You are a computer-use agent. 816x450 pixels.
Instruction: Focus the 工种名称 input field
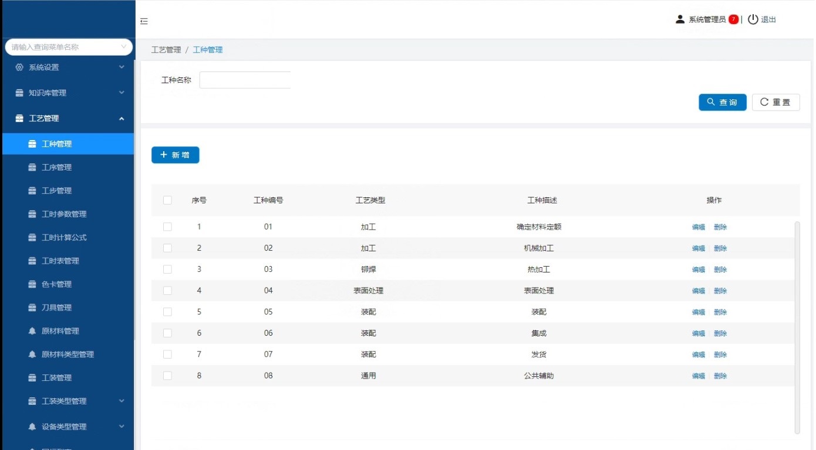pyautogui.click(x=245, y=80)
